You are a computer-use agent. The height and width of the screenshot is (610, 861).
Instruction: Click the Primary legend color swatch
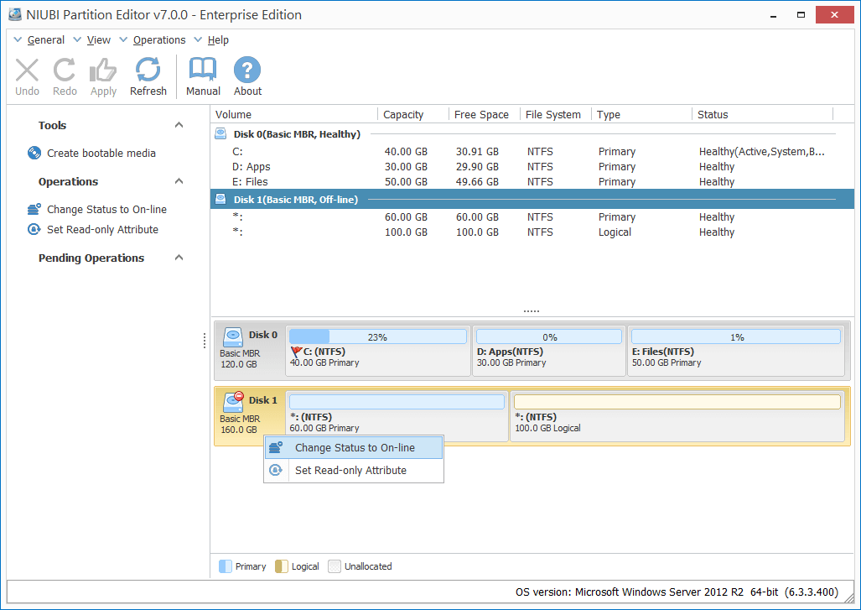226,566
